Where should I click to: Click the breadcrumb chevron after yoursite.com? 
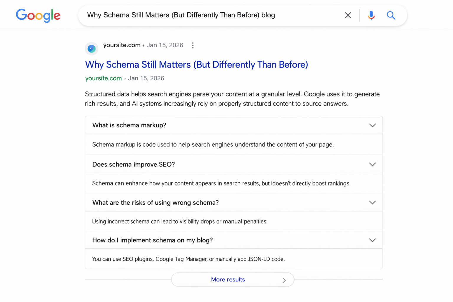point(144,45)
